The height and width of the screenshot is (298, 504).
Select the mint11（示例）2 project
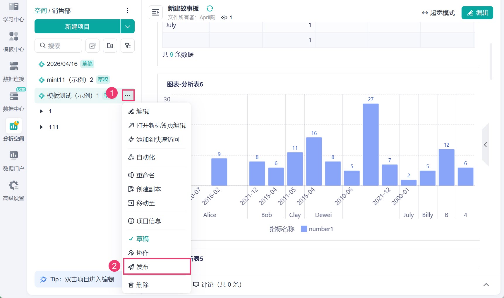click(84, 80)
